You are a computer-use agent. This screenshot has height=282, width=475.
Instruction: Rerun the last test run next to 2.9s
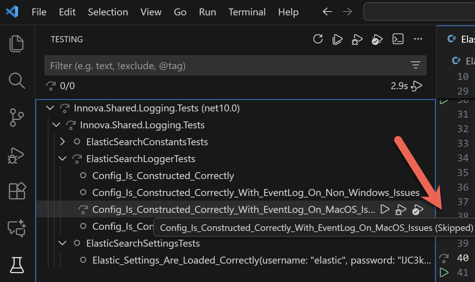417,86
